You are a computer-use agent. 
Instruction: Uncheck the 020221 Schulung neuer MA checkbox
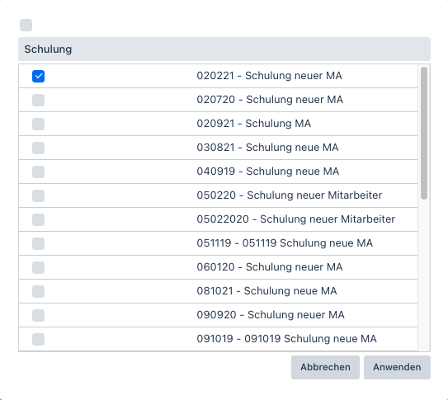(38, 76)
